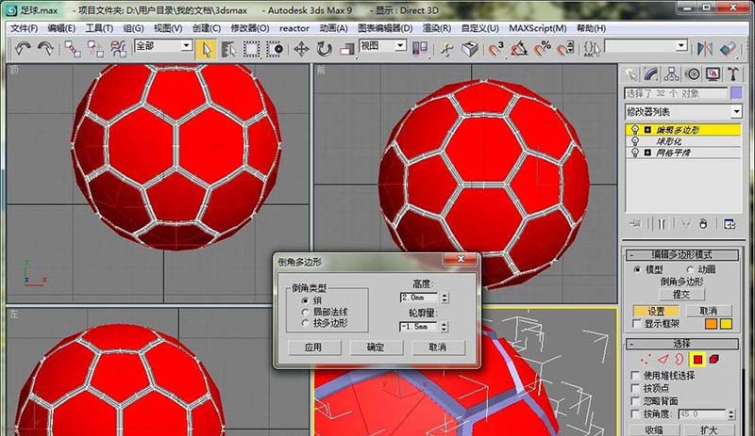Screen dimensions: 755x436
Task: Open the 文件(F) menu
Action: coord(25,28)
